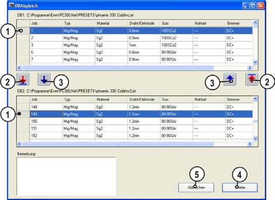
Task: Click the Nahtart column header in DB1
Action: [209, 23]
